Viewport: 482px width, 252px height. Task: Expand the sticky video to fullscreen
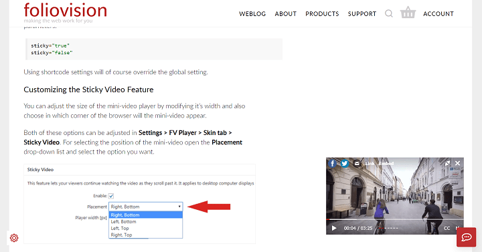click(x=448, y=163)
